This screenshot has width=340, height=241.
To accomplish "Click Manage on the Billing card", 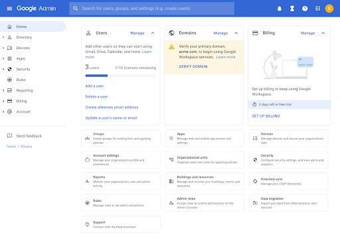I will tap(307, 33).
